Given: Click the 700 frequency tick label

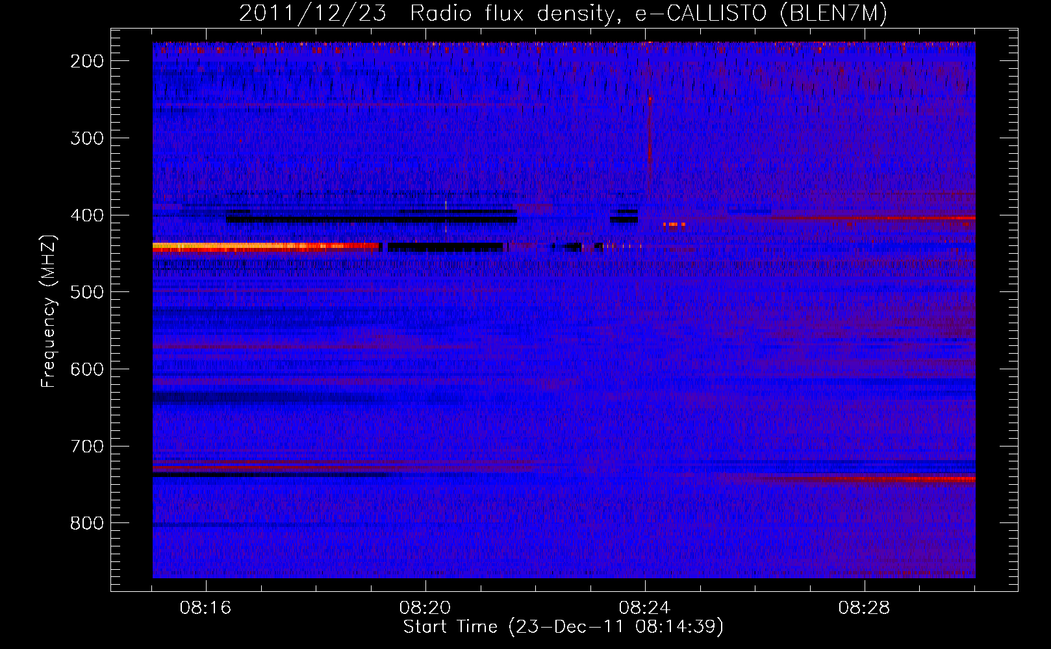Looking at the screenshot, I should coord(86,447).
